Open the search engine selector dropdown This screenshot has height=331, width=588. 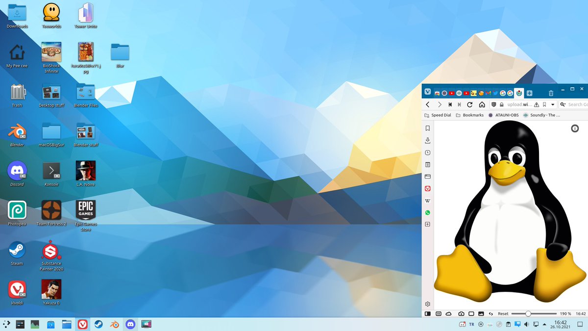click(x=563, y=104)
